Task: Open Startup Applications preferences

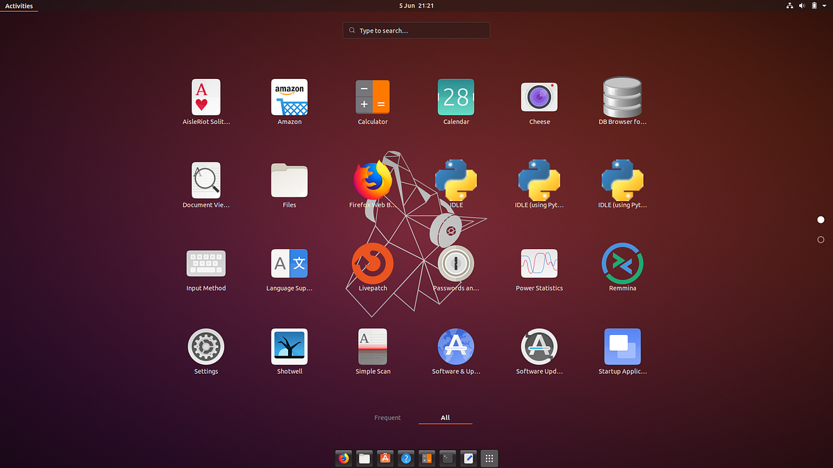Action: point(623,347)
